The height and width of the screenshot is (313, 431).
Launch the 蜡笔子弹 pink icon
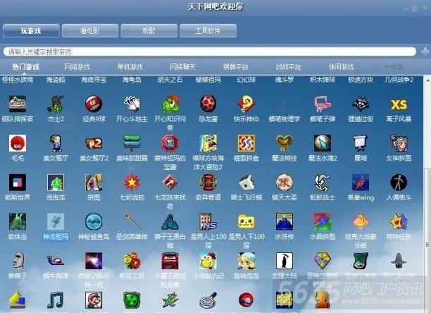pyautogui.click(x=323, y=104)
